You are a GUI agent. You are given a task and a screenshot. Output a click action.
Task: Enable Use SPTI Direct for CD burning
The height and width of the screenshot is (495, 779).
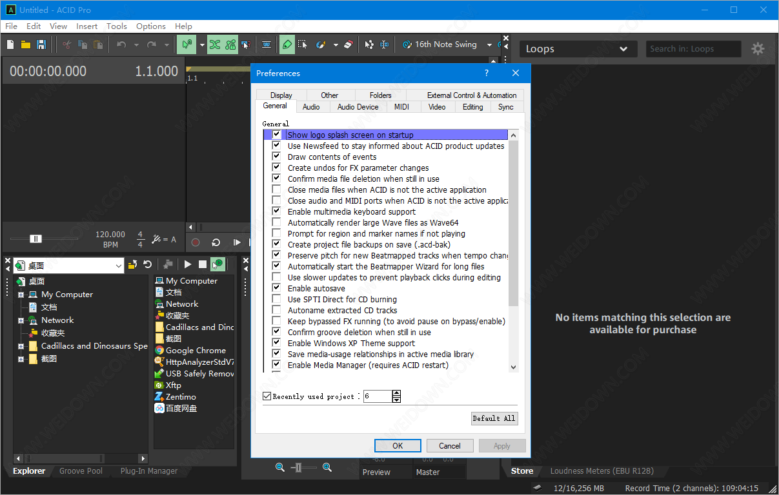click(276, 299)
